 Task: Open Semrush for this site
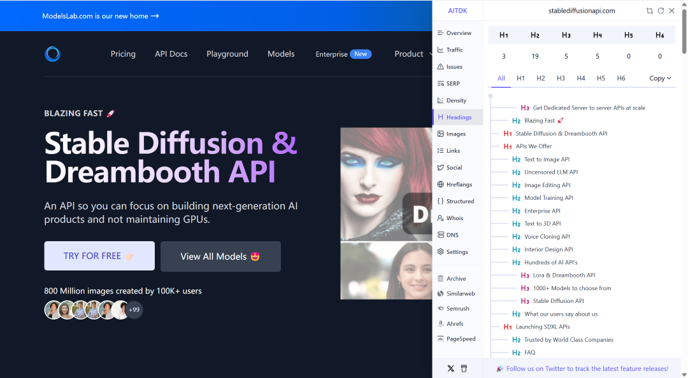454,308
